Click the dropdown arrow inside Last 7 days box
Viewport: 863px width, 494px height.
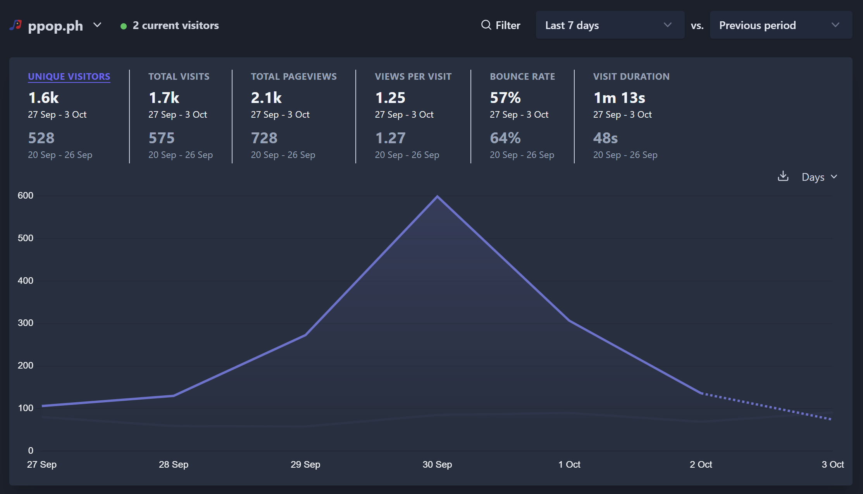pyautogui.click(x=668, y=24)
